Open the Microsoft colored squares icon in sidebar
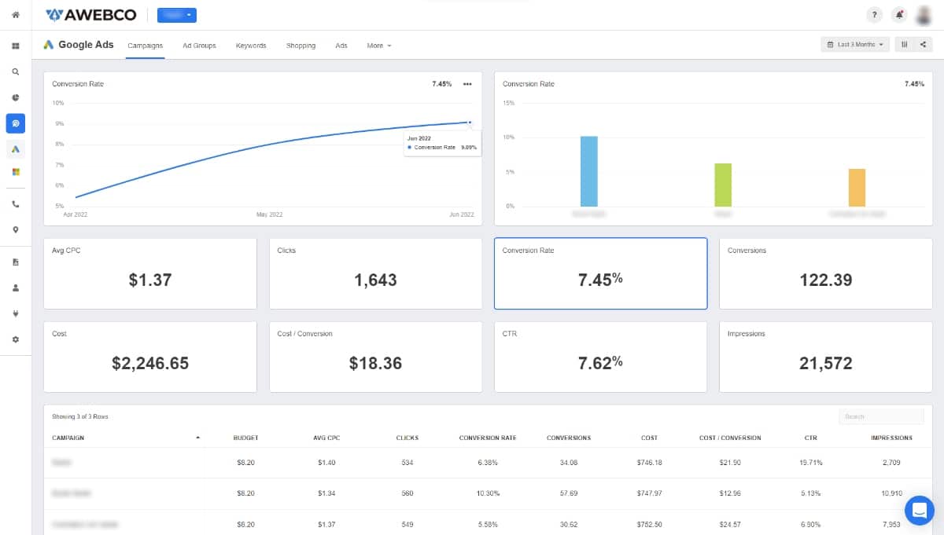 tap(16, 171)
